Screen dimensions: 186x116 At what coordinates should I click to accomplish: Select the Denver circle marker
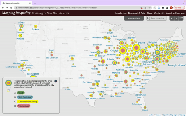point(72,58)
